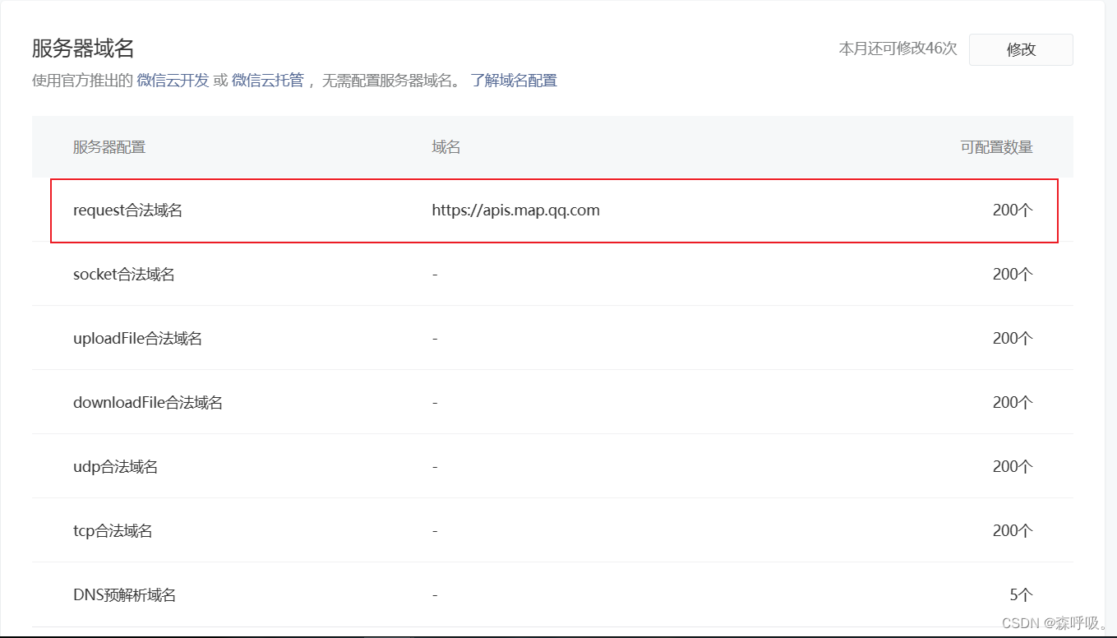Open the 微信云开发 link
Screen dimensions: 1117x638
point(173,81)
